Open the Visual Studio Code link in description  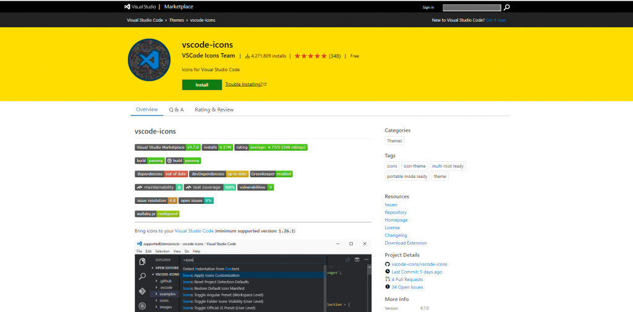tap(193, 231)
